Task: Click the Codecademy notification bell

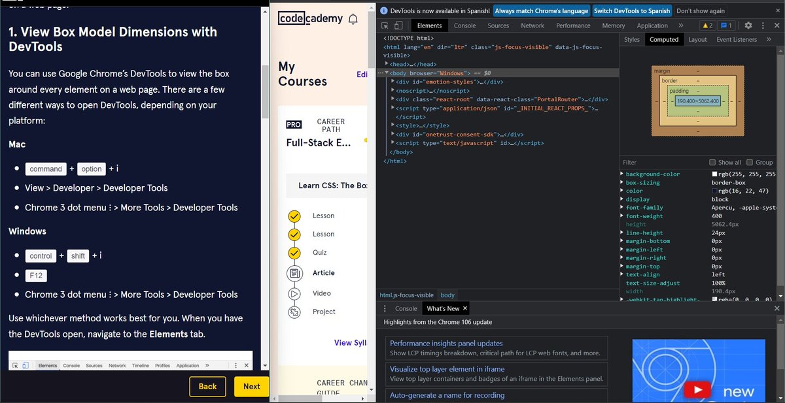Action: click(353, 19)
